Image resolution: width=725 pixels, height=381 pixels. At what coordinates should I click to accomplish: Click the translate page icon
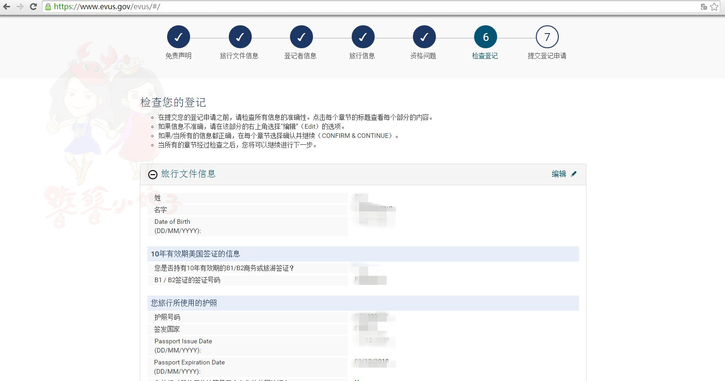coord(703,6)
